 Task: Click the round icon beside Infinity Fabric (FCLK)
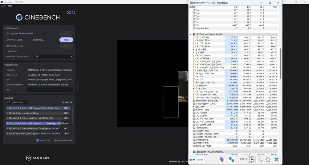point(194,101)
